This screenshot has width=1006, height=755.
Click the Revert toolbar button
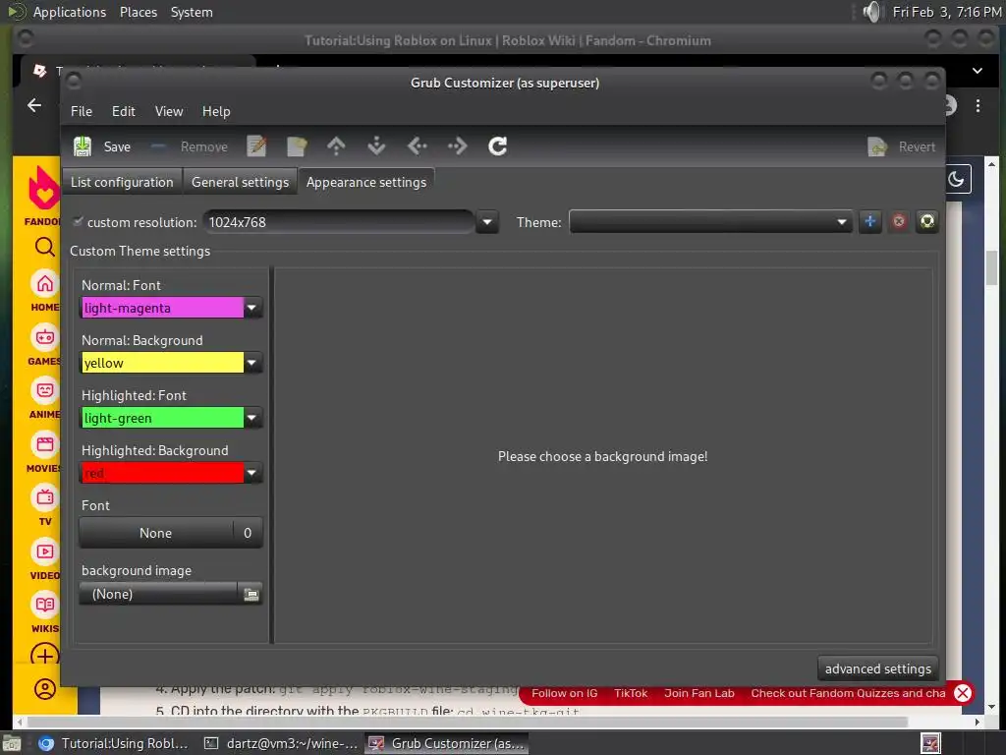pos(902,146)
